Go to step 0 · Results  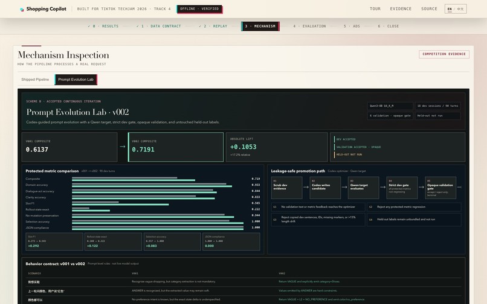coord(103,26)
